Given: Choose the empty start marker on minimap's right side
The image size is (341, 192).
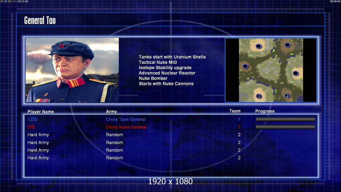Looking at the screenshot, I should click(x=296, y=73).
